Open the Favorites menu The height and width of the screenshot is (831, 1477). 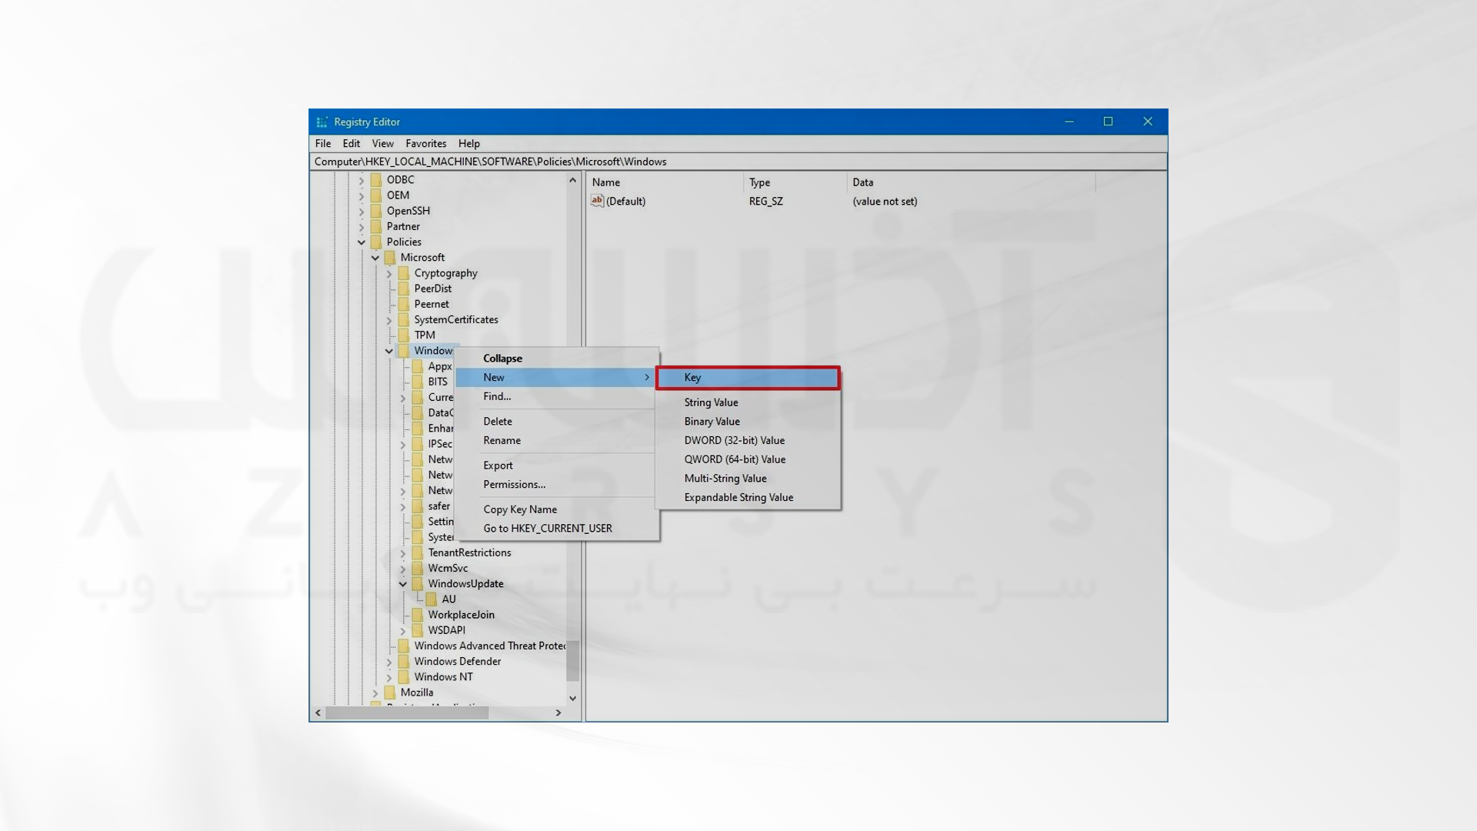pos(425,143)
